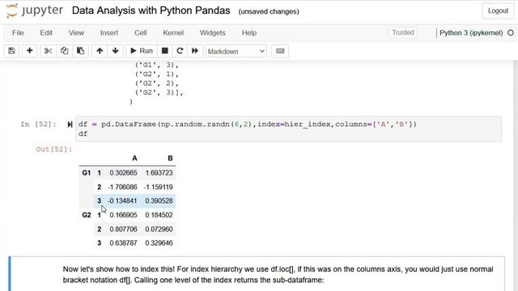The width and height of the screenshot is (518, 291).
Task: Click cell value 0.184502
Action: pyautogui.click(x=159, y=215)
